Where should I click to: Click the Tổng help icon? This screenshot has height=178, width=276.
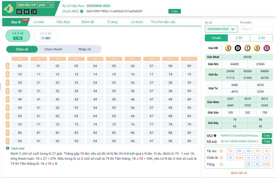coord(221,164)
